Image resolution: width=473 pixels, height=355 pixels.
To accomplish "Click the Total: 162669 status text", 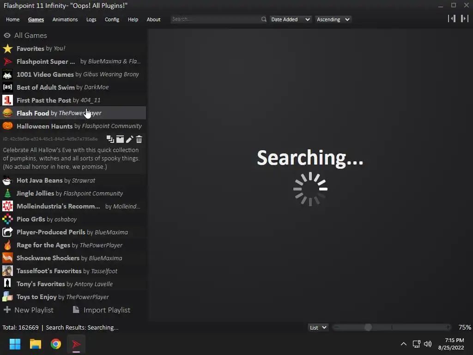I will click(x=20, y=328).
